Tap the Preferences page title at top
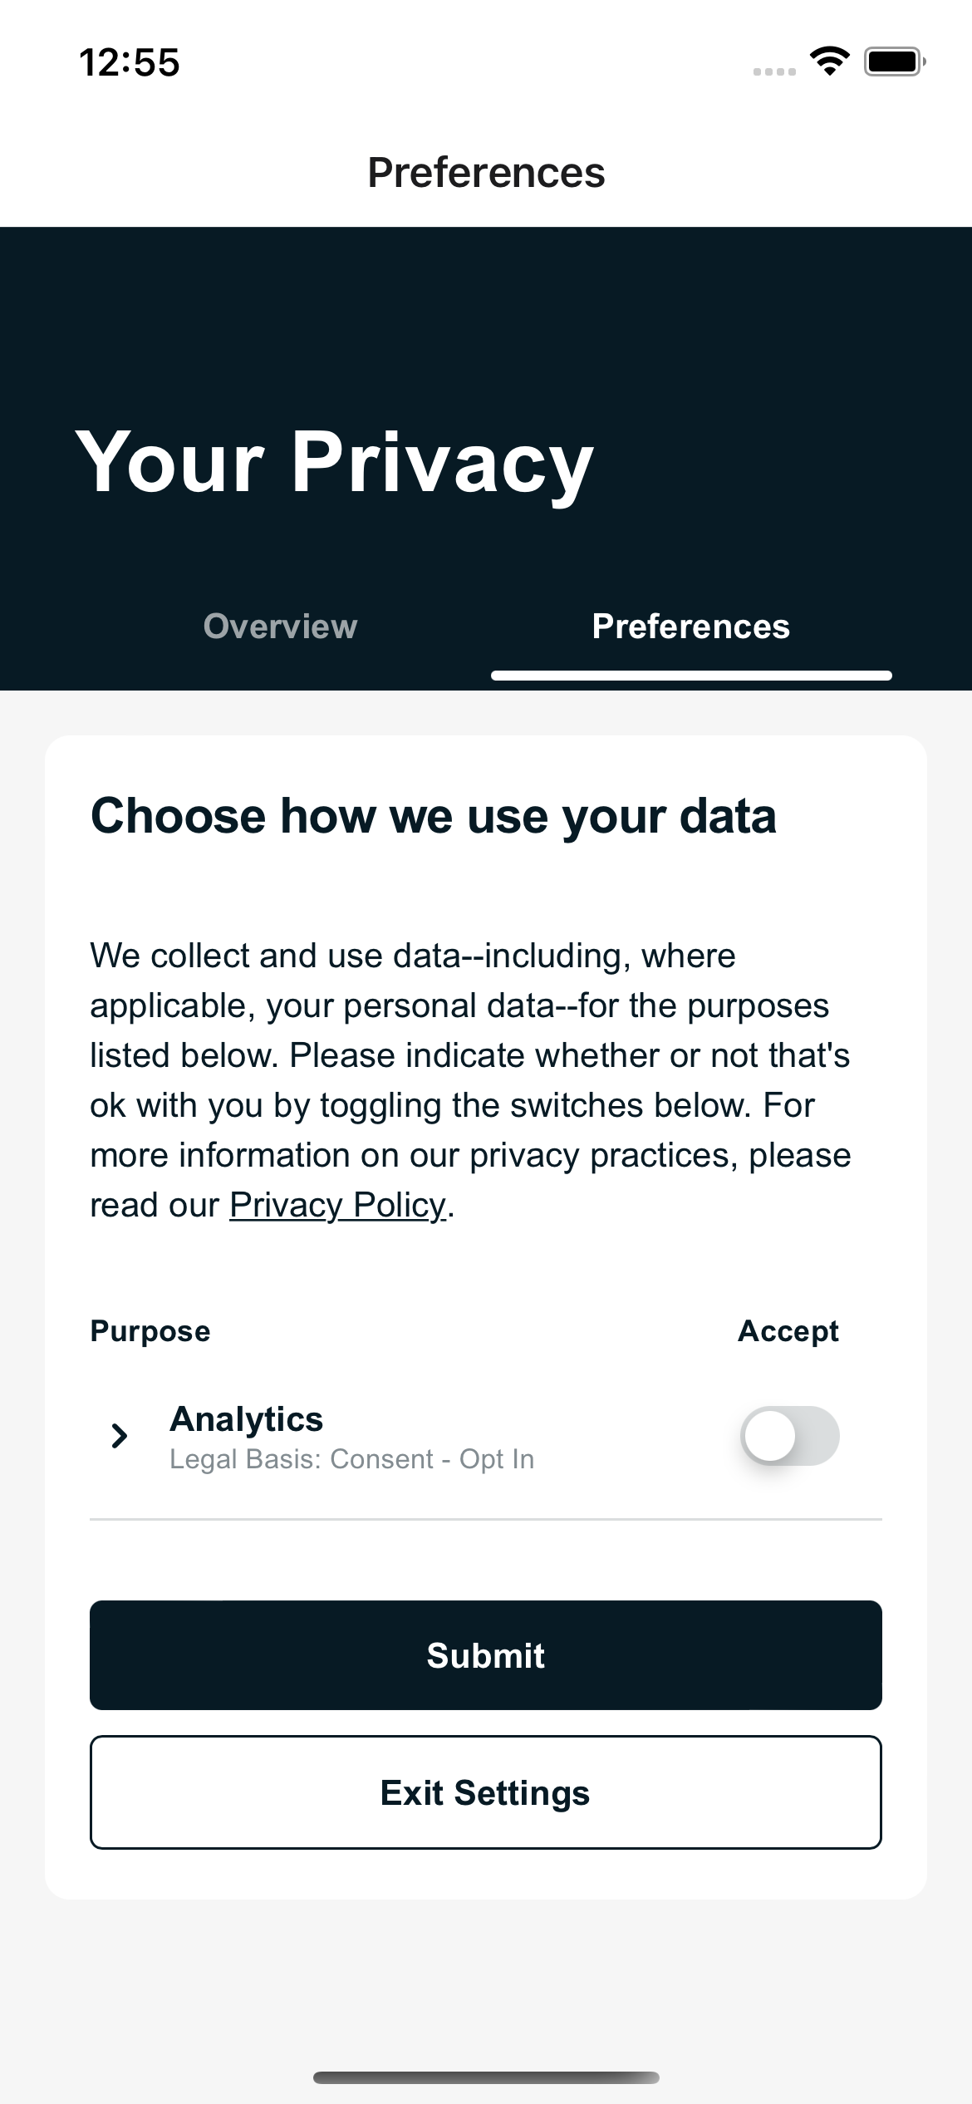 tap(486, 173)
